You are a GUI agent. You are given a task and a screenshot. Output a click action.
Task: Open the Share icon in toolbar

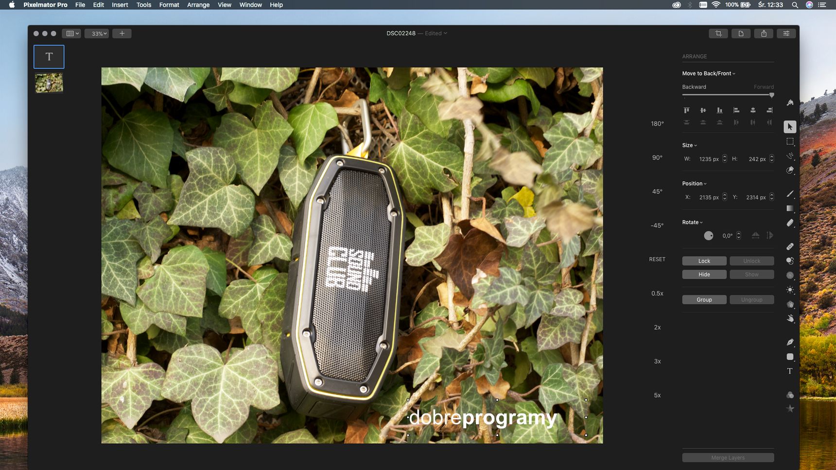[764, 34]
